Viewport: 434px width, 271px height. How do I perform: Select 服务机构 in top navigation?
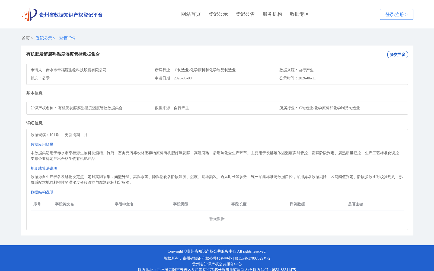point(272,14)
